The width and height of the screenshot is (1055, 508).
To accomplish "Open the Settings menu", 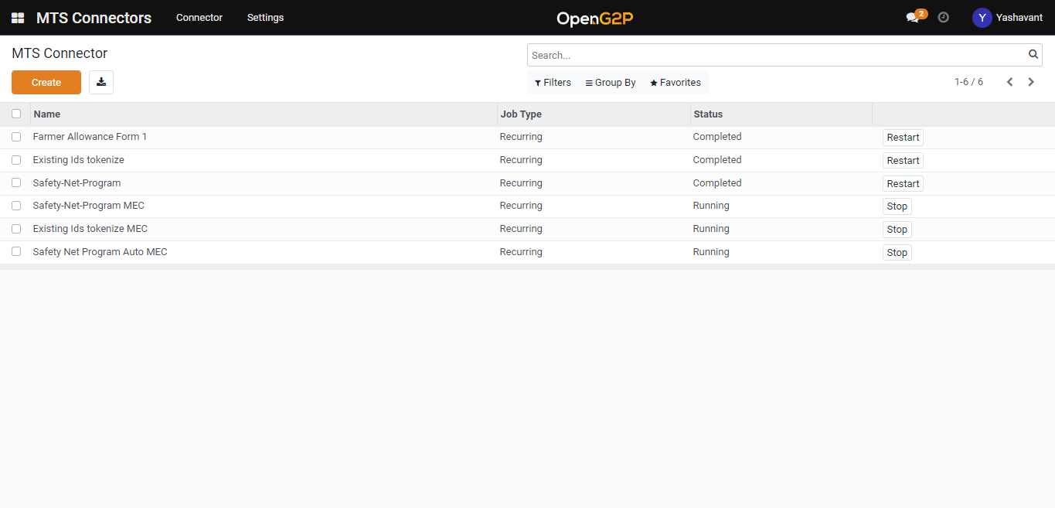I will click(x=265, y=18).
